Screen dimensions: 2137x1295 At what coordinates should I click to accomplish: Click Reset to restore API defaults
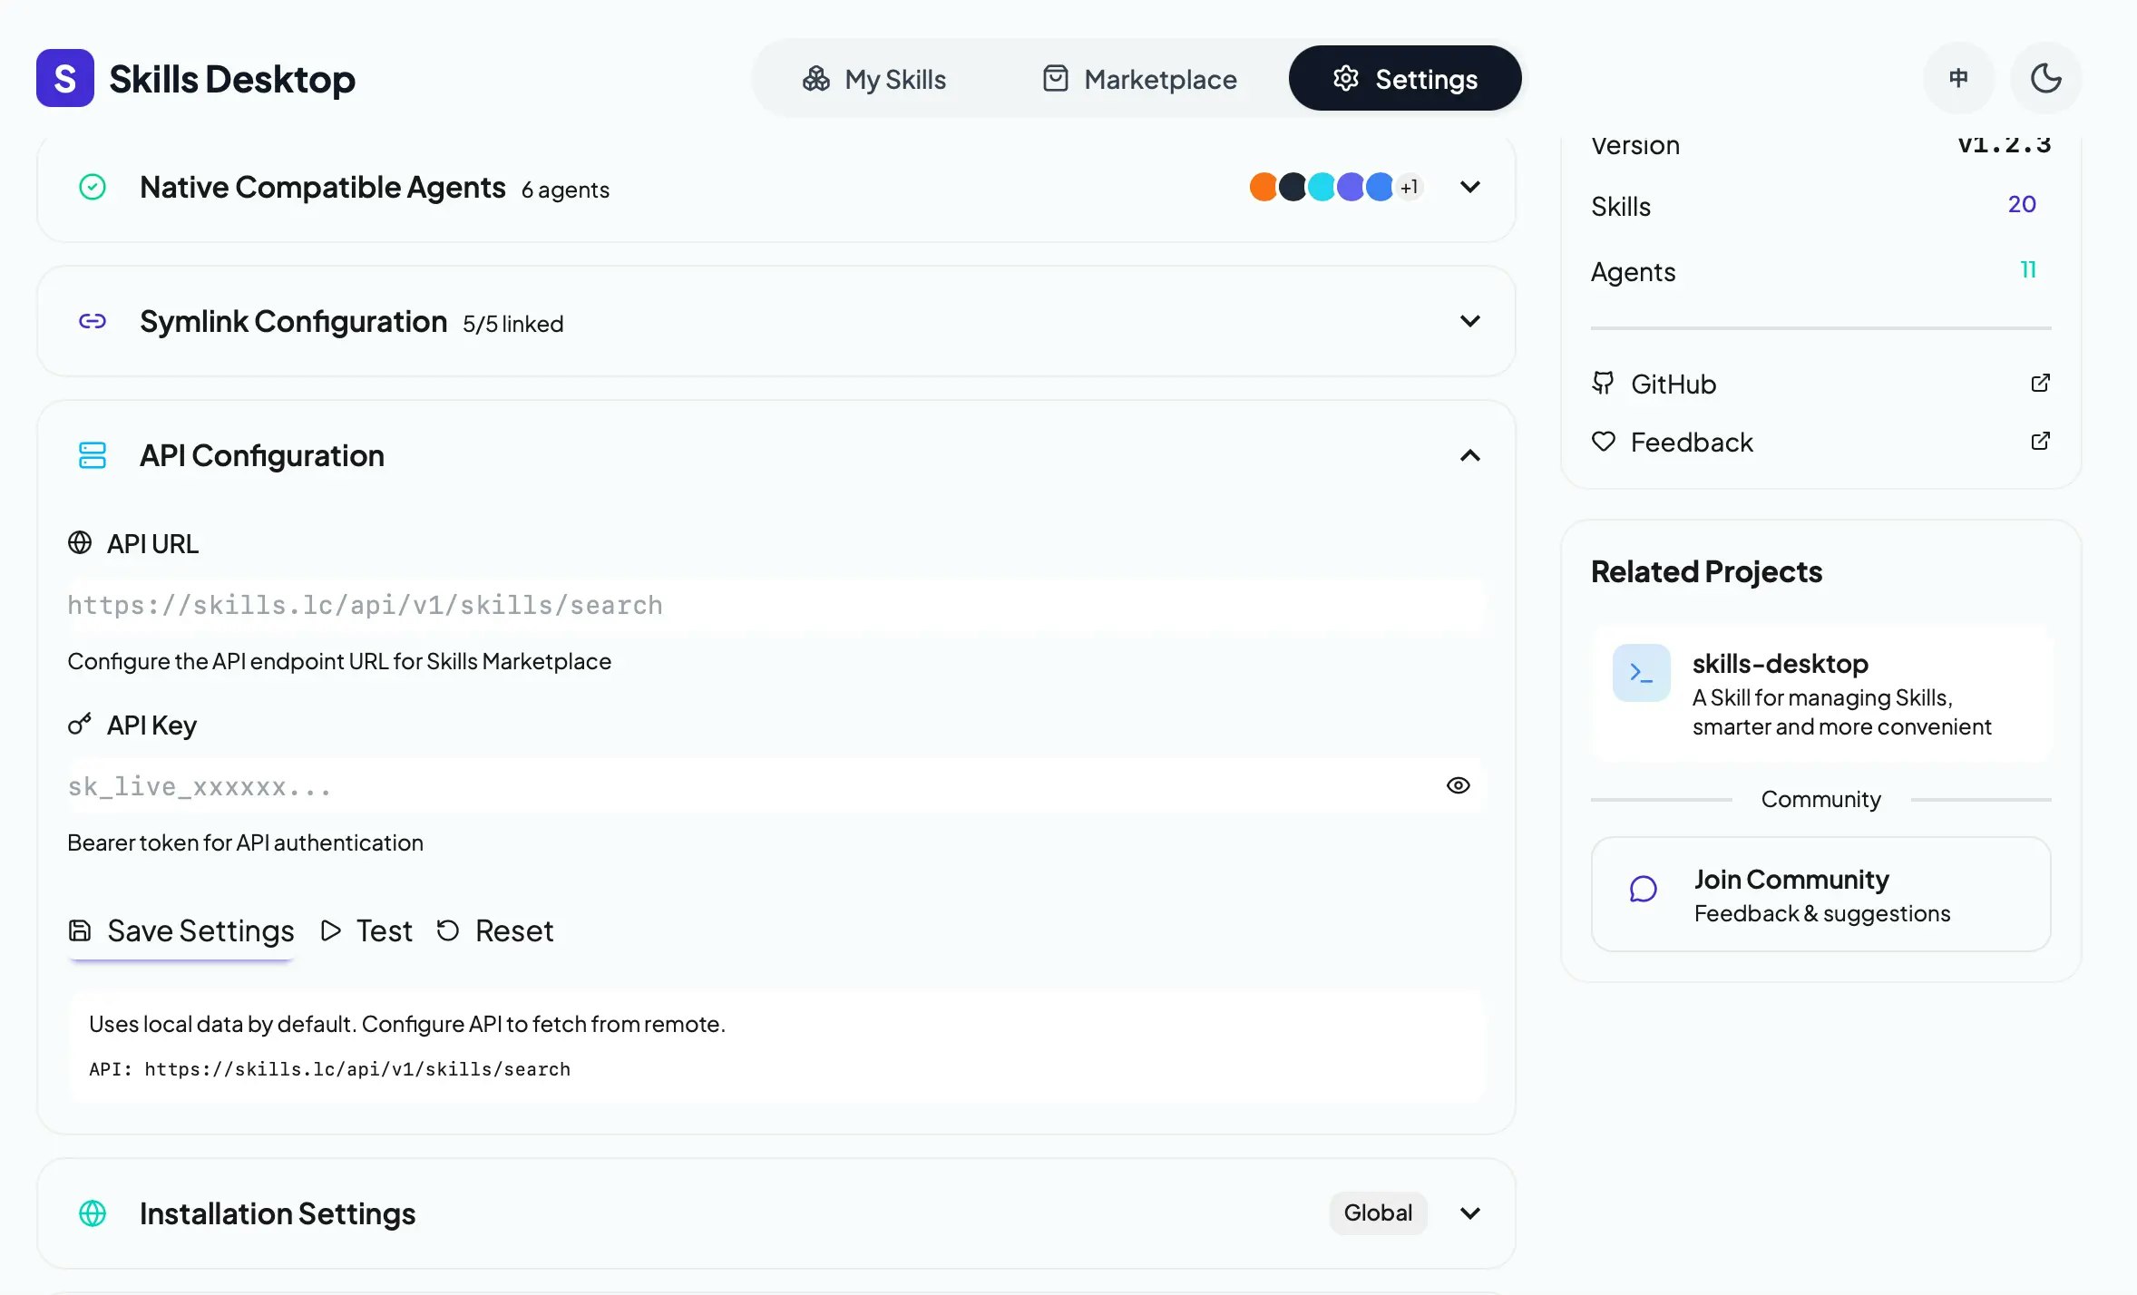[495, 930]
